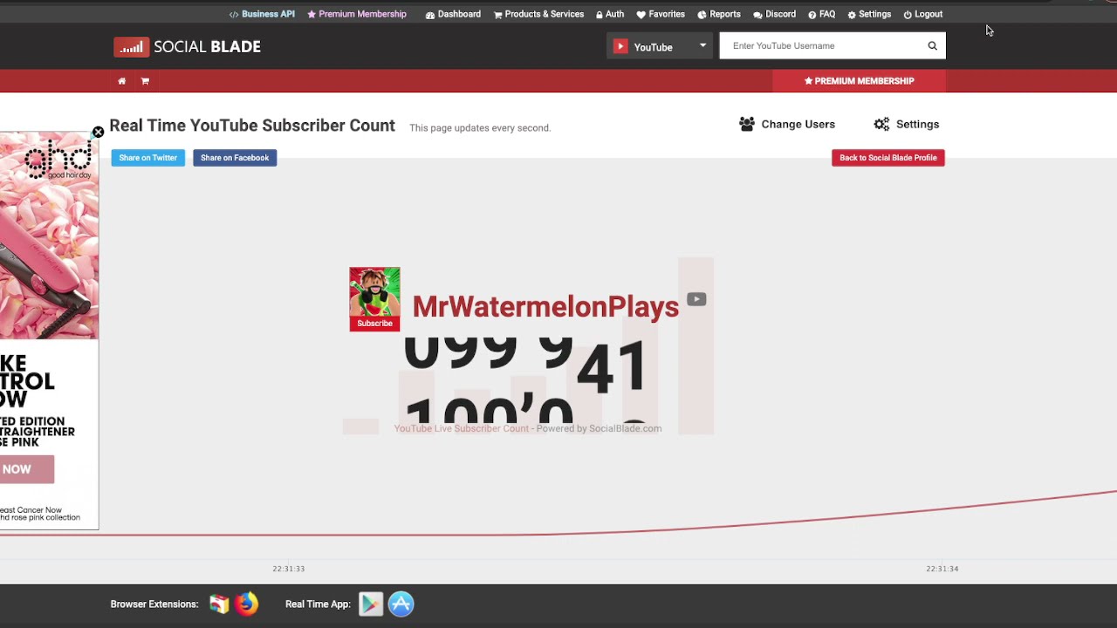
Task: Open Premium Membership in top bar
Action: tap(357, 14)
